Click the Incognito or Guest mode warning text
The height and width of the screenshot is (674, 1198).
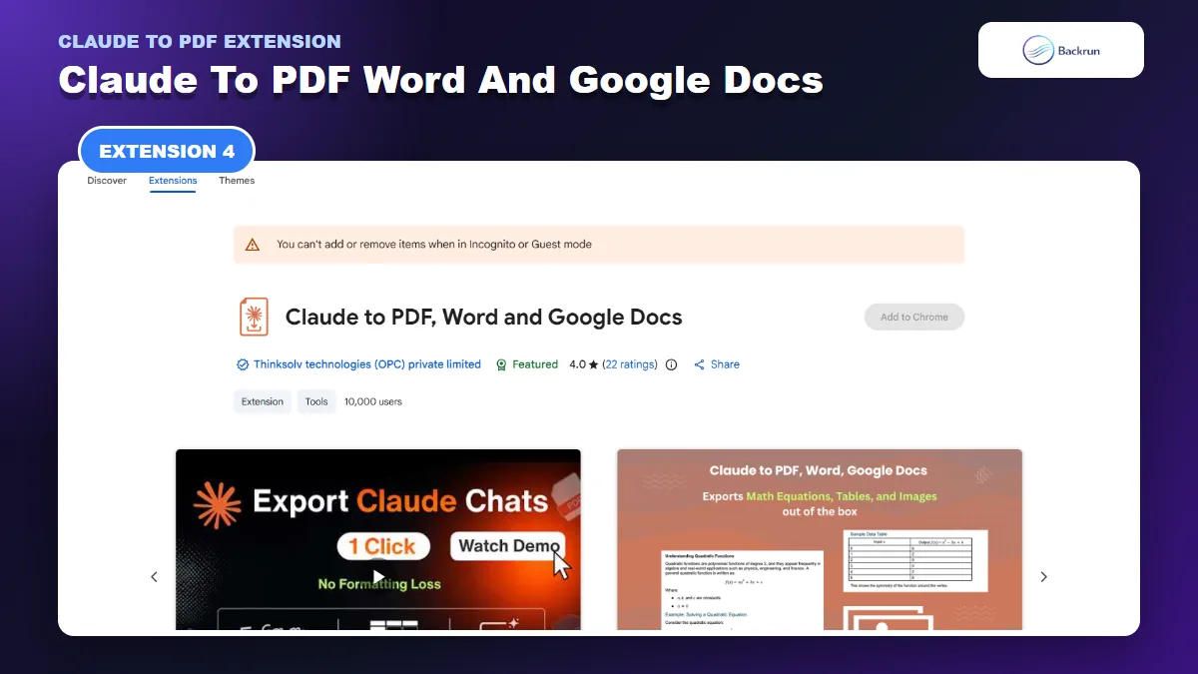click(x=434, y=244)
